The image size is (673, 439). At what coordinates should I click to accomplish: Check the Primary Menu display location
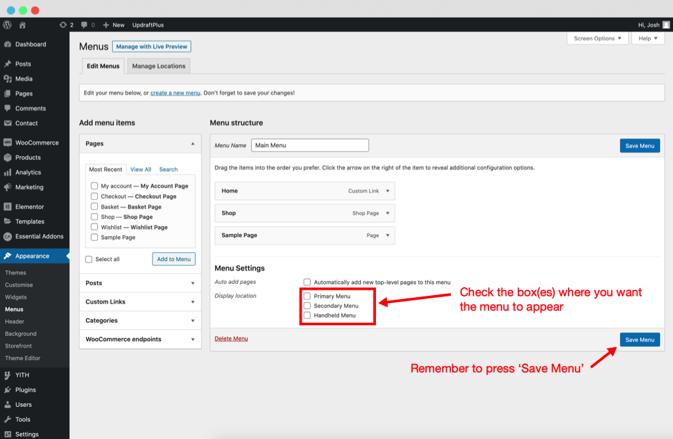[x=307, y=296]
